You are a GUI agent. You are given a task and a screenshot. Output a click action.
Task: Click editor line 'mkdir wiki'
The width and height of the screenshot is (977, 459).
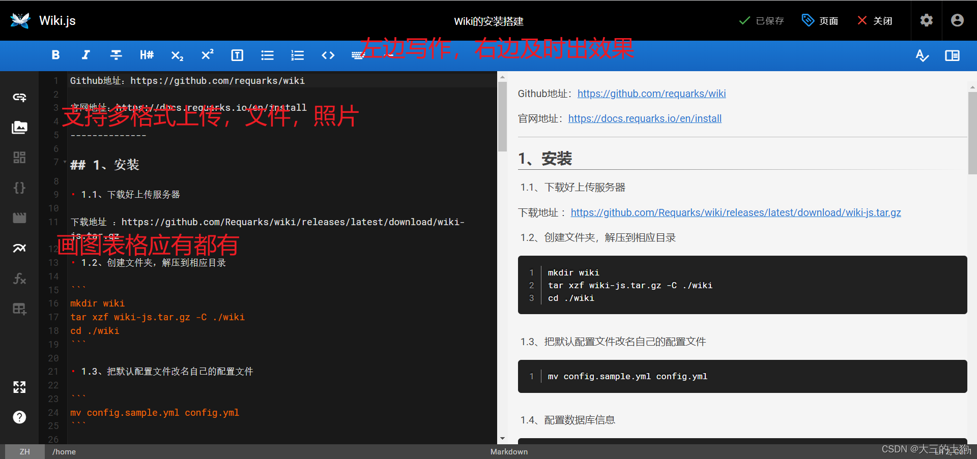coord(97,303)
